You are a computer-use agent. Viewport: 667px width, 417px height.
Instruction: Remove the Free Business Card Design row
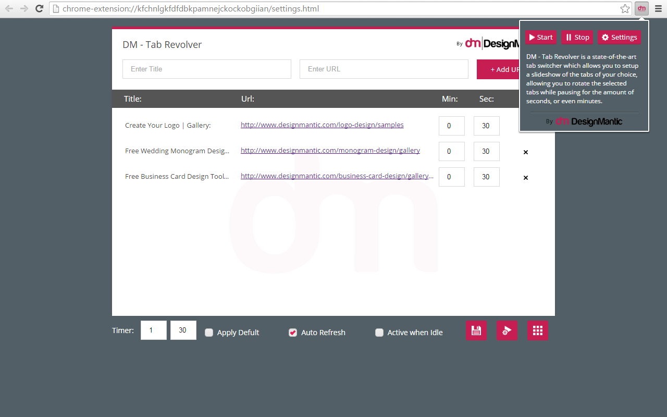(526, 178)
